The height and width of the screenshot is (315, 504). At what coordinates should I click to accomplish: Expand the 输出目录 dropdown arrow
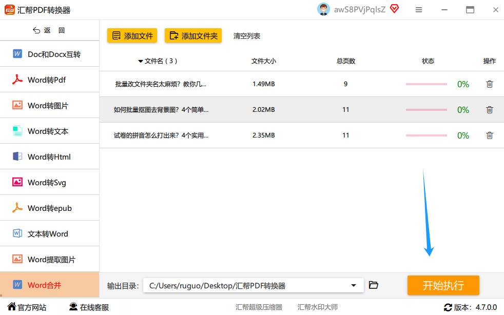[354, 285]
